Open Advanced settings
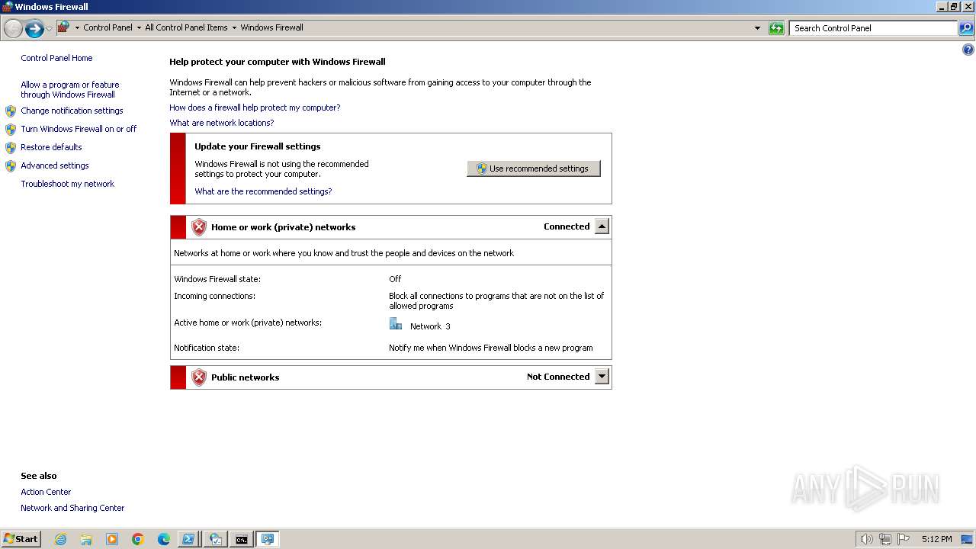 55,165
